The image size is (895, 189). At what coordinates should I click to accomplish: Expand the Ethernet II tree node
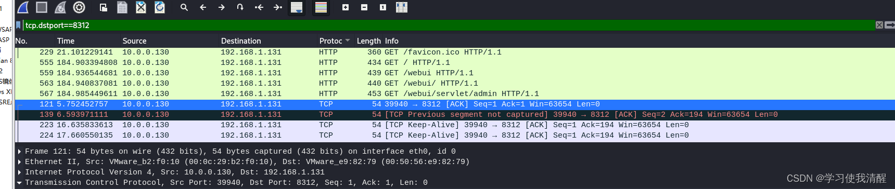click(19, 162)
